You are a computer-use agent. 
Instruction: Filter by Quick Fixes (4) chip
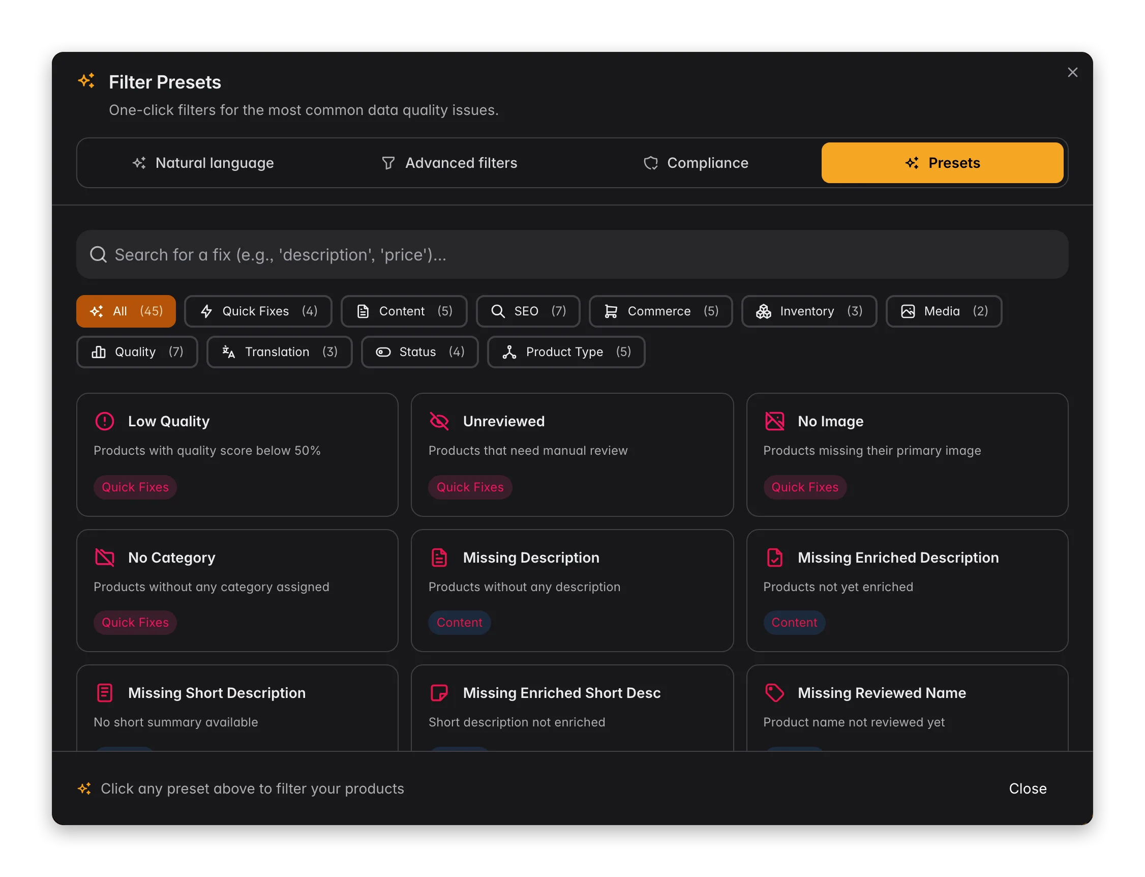point(258,312)
